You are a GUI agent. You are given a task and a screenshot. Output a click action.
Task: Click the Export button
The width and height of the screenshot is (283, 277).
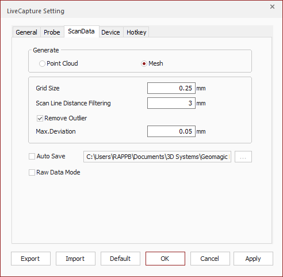point(30,259)
